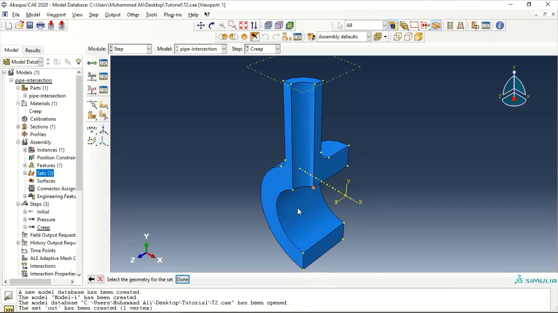This screenshot has width=558, height=313.
Task: Apply Auto-Fit View to the model
Action: [x=243, y=25]
